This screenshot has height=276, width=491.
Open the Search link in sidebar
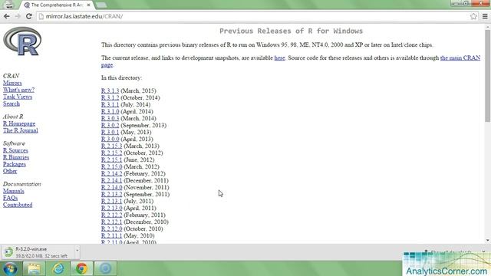(x=12, y=103)
